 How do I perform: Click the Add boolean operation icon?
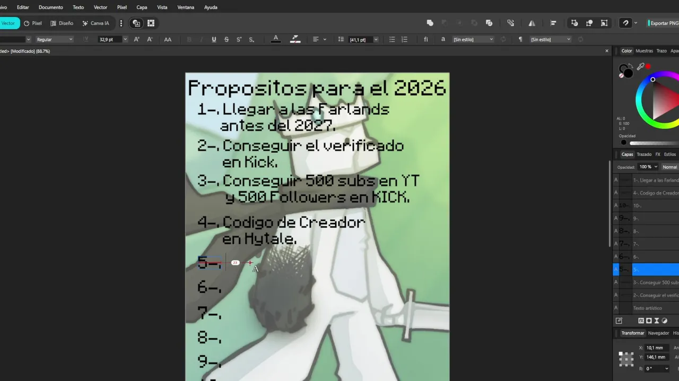pos(430,23)
